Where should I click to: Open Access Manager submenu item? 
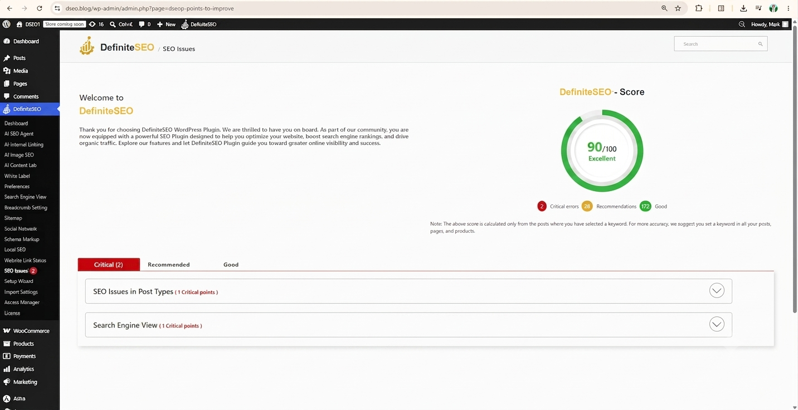[22, 302]
